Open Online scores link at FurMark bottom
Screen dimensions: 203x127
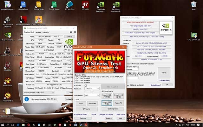[x=121, y=115]
